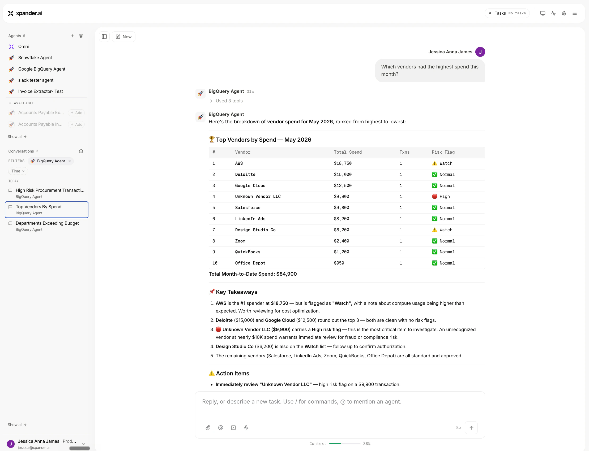Select the Deloitte vendor cell

coord(245,175)
